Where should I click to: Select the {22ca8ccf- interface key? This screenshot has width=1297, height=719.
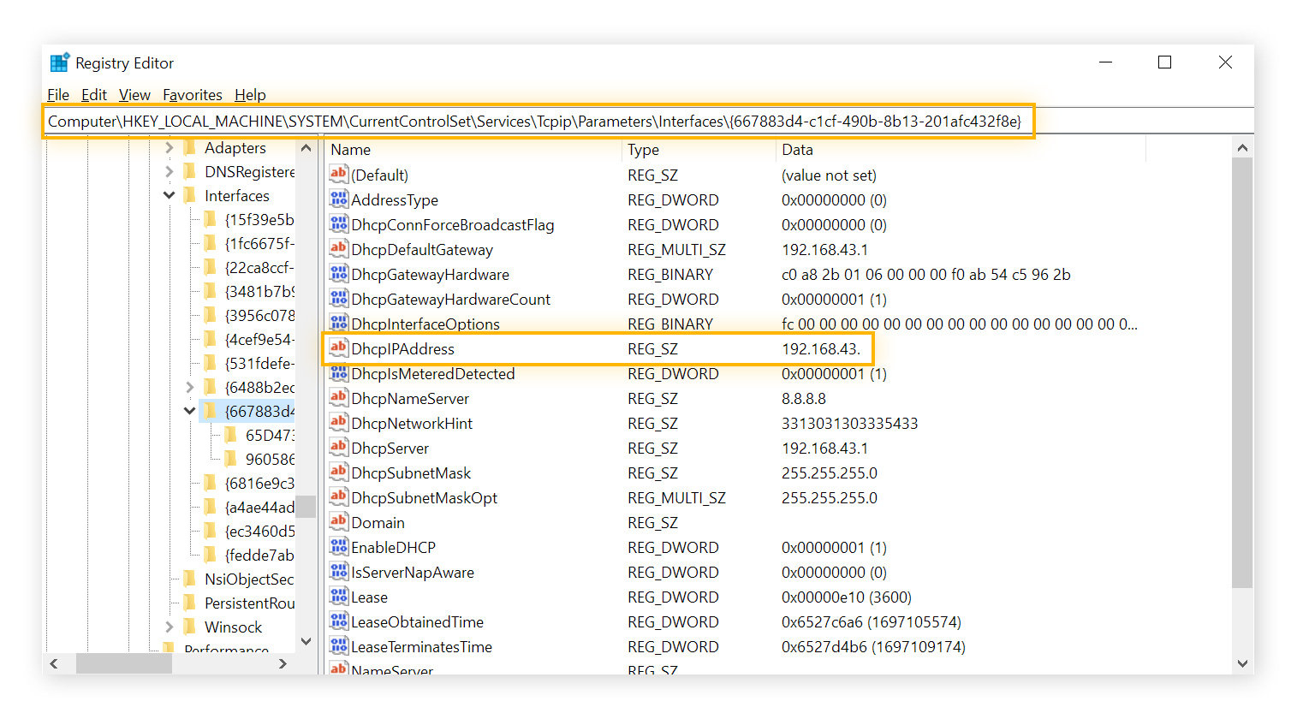click(x=259, y=267)
